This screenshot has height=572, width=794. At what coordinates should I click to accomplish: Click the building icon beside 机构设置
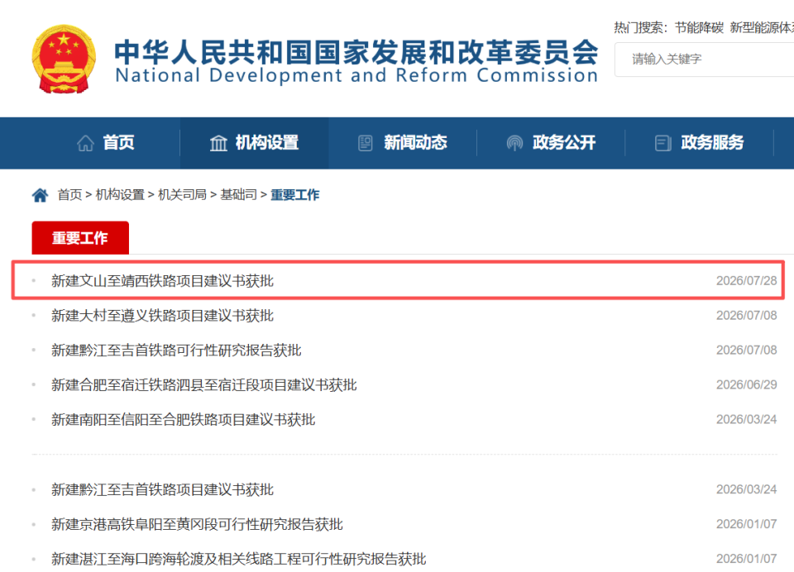click(x=218, y=143)
